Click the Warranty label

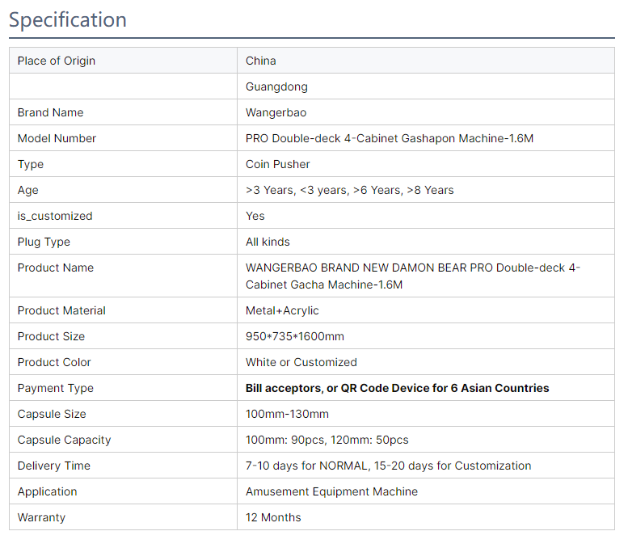pos(41,517)
